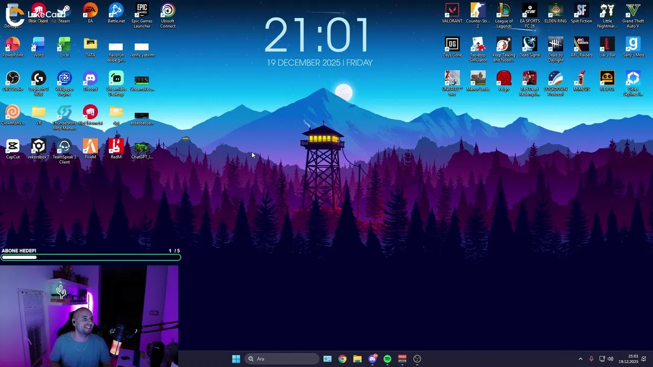Select the Wallpaper Engine shortcut
This screenshot has height=367, width=653.
[64, 84]
